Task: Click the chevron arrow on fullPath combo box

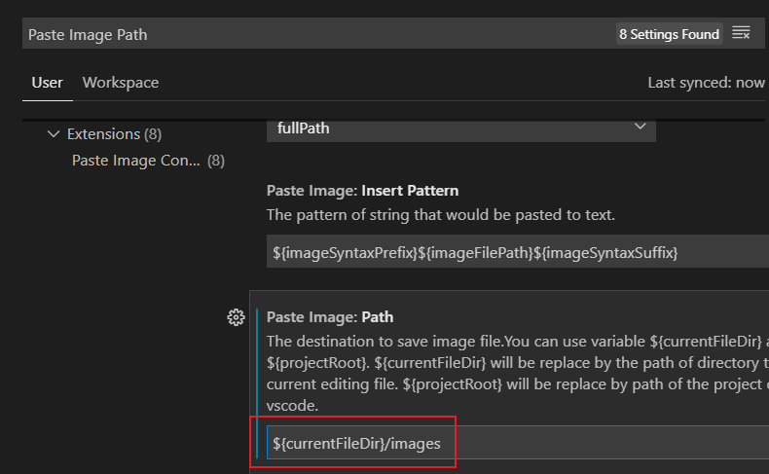Action: 640,127
